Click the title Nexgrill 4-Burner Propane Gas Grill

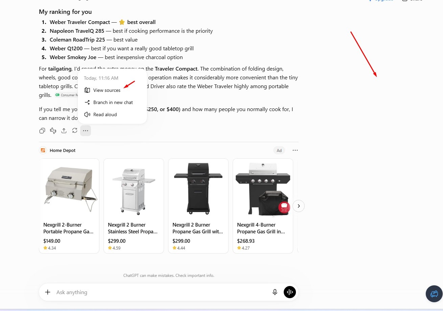[x=261, y=228]
